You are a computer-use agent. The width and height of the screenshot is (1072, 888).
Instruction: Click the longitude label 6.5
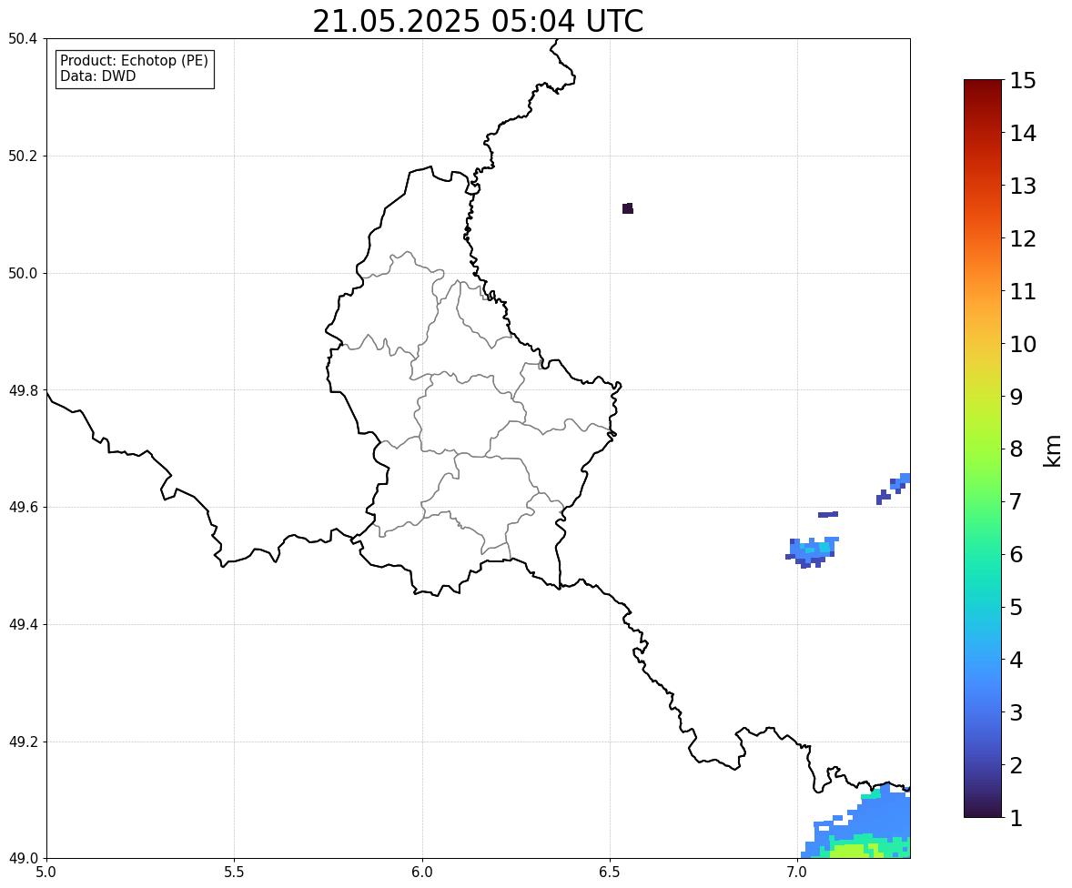pos(609,873)
